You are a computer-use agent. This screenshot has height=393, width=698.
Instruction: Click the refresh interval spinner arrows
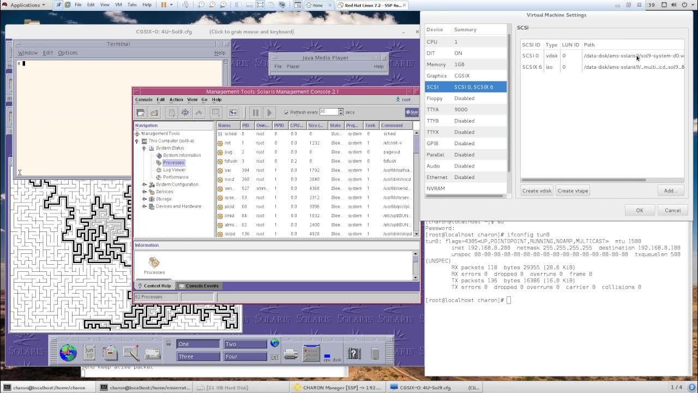[x=341, y=112]
